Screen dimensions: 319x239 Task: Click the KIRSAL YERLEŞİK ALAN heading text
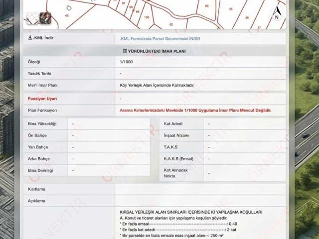[x=191, y=212]
